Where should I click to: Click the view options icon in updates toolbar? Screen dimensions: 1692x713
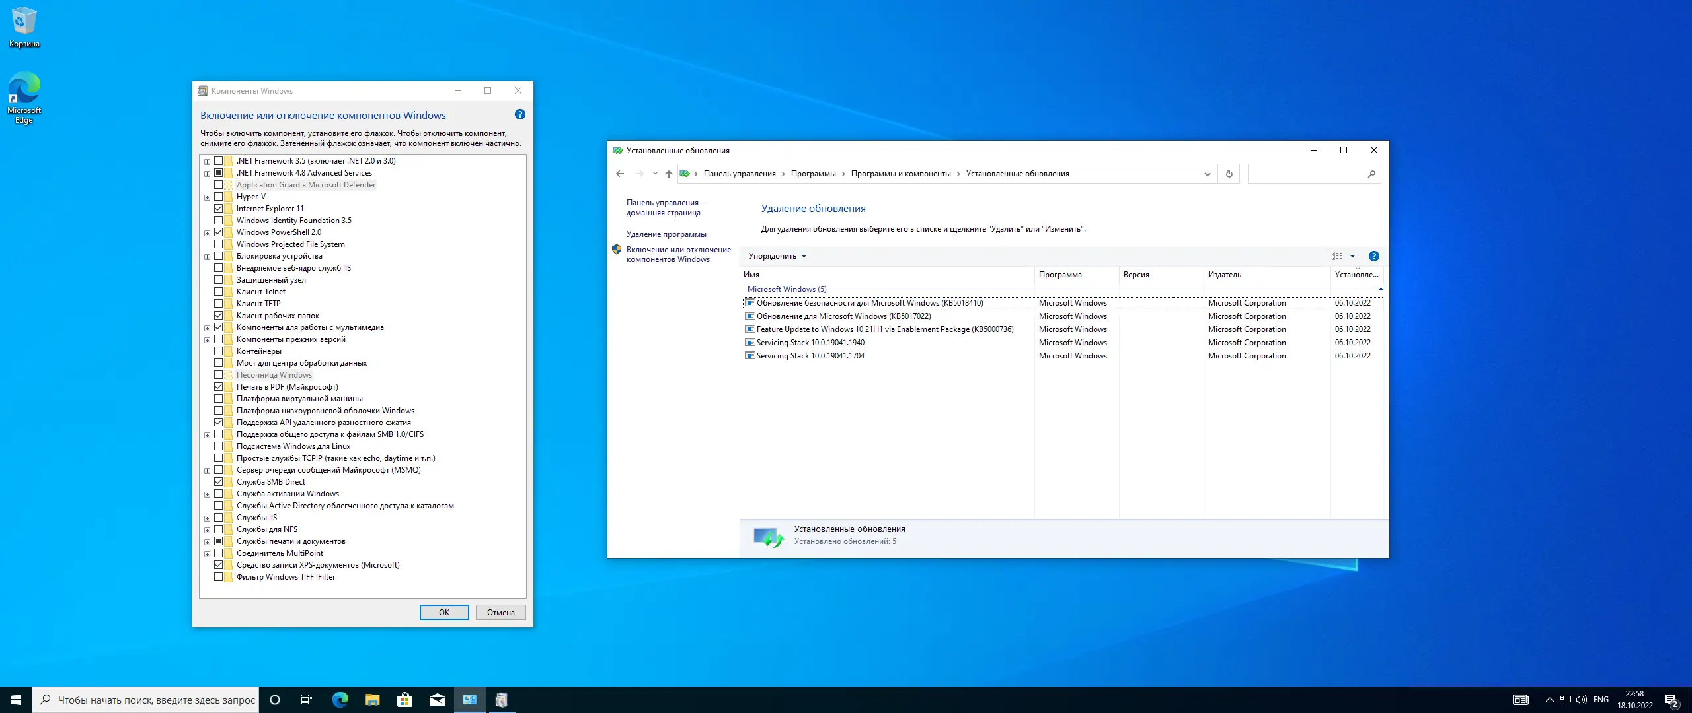click(1336, 256)
